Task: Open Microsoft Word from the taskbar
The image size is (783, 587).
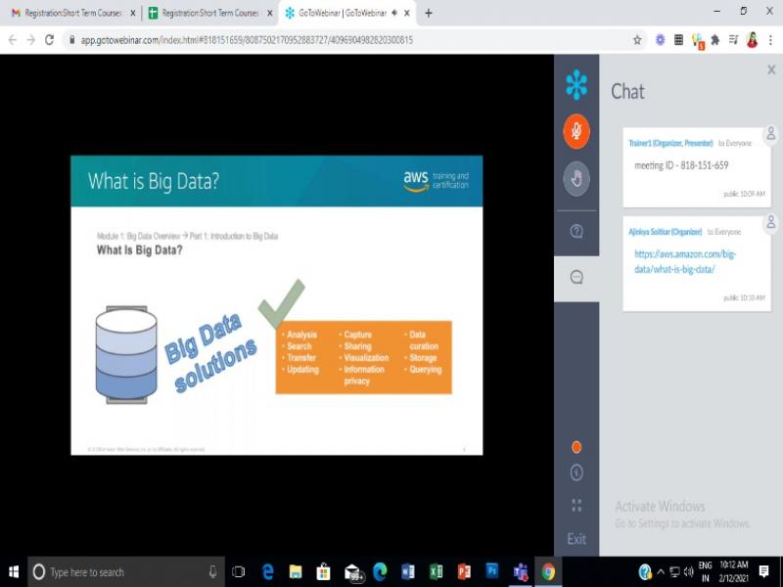Action: pyautogui.click(x=408, y=571)
